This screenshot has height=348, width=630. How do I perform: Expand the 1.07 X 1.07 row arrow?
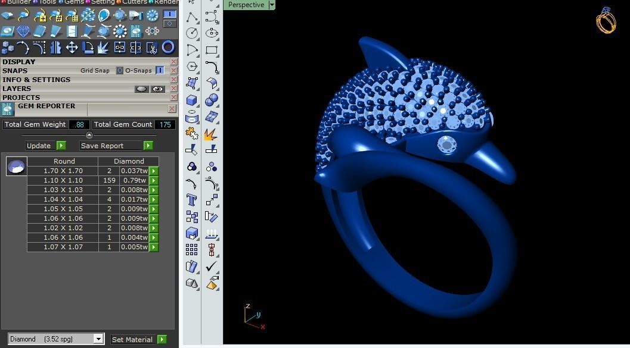click(x=154, y=247)
